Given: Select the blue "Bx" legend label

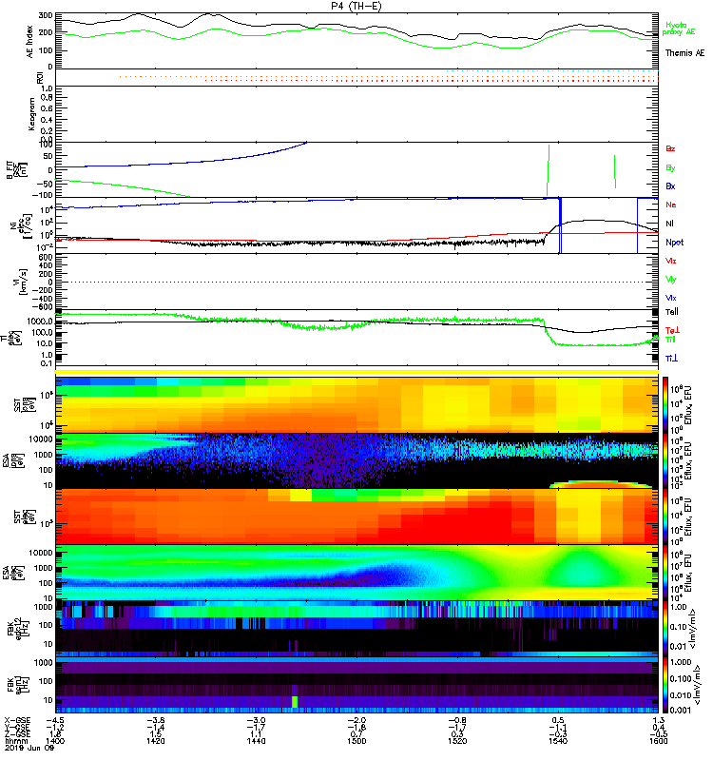Looking at the screenshot, I should (x=670, y=185).
